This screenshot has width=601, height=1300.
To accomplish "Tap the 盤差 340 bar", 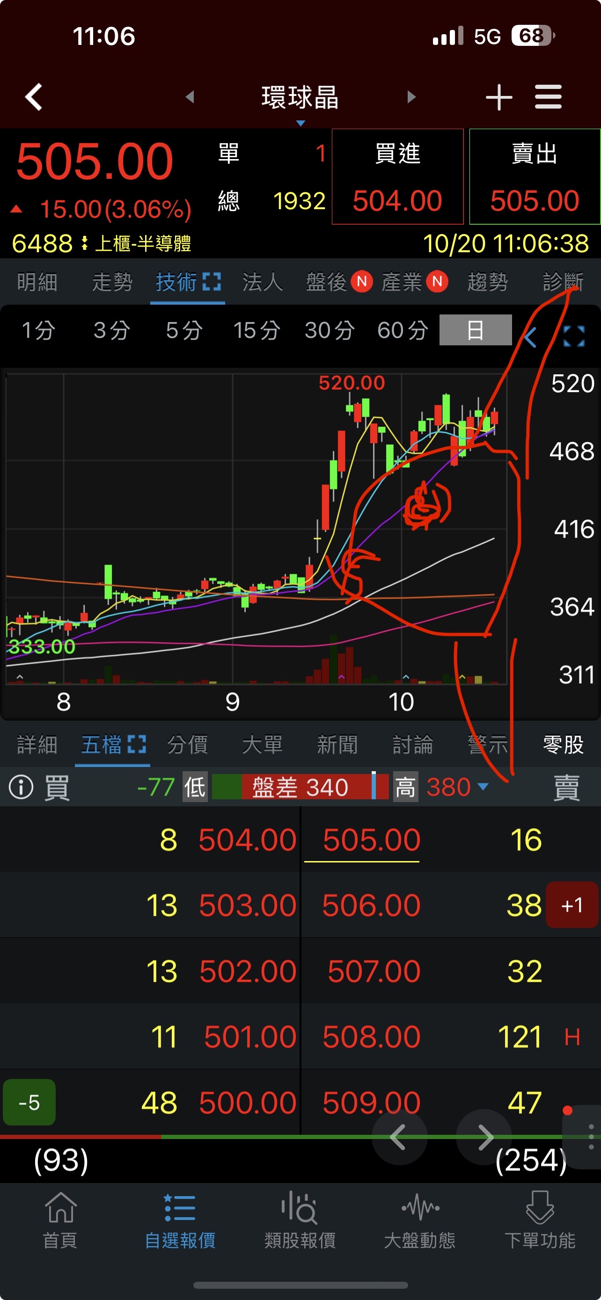I will (x=300, y=787).
